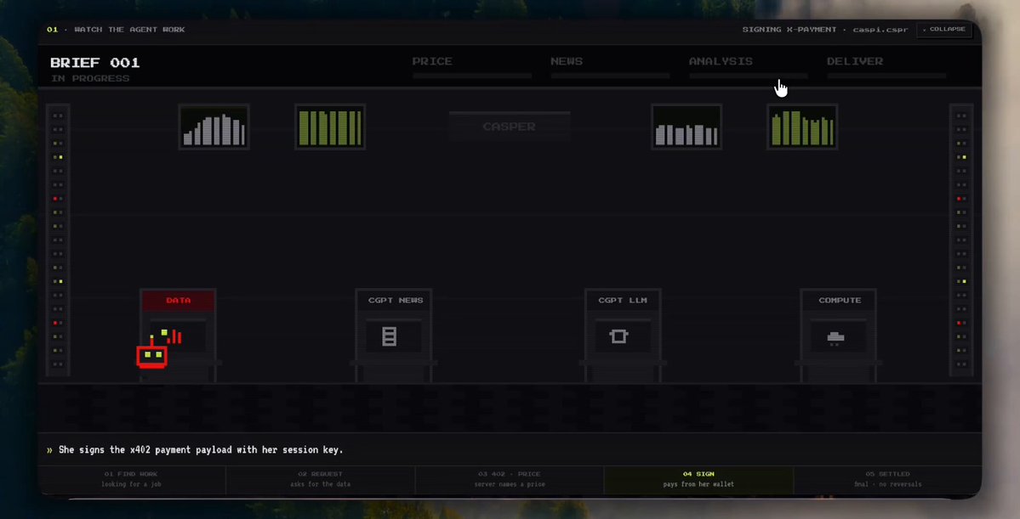Select the CGPT NEWS station label
Screen dimensions: 1020x519
(x=396, y=300)
